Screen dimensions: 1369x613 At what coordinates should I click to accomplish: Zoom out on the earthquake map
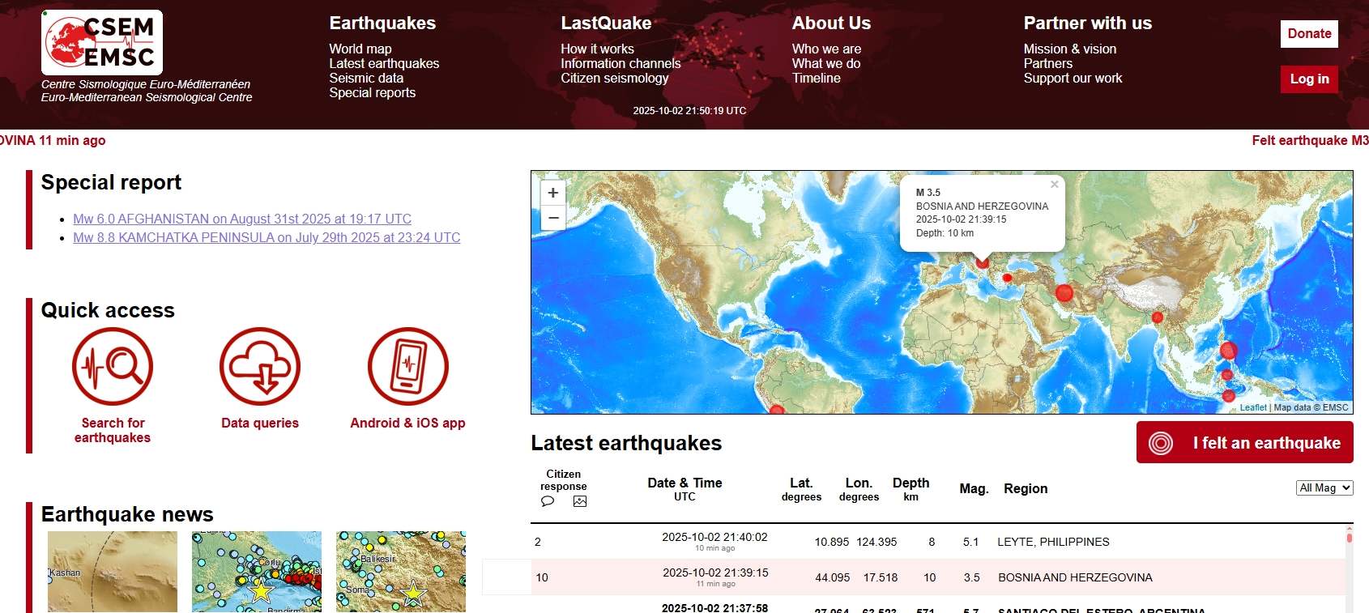coord(553,217)
